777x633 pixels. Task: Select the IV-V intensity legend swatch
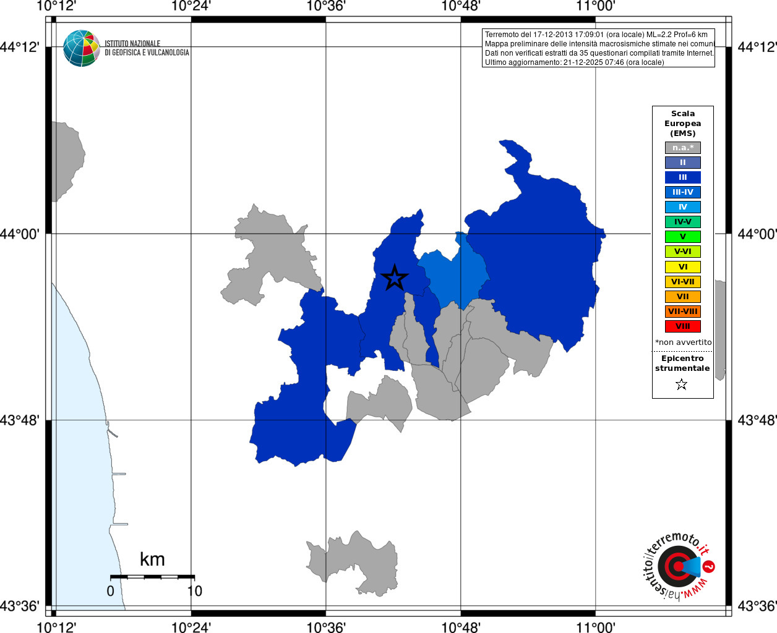(x=683, y=222)
